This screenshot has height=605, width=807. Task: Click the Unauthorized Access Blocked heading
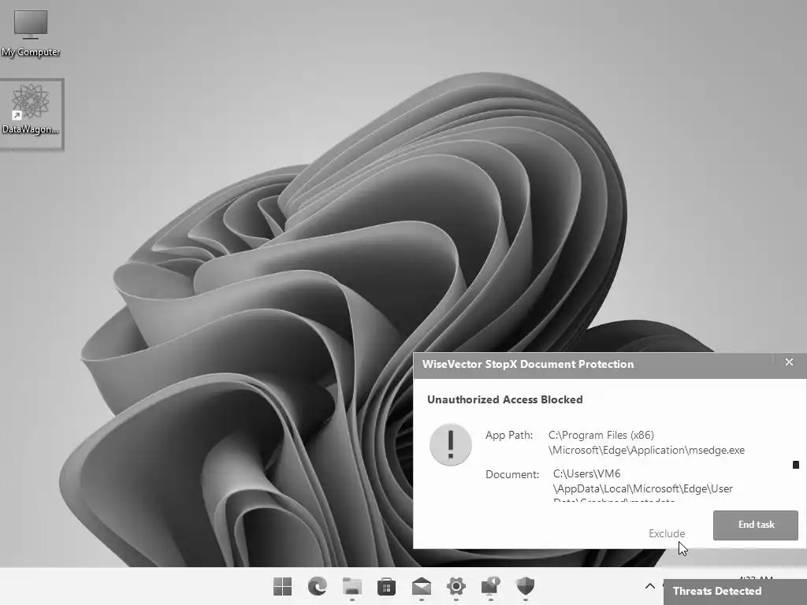(x=505, y=399)
